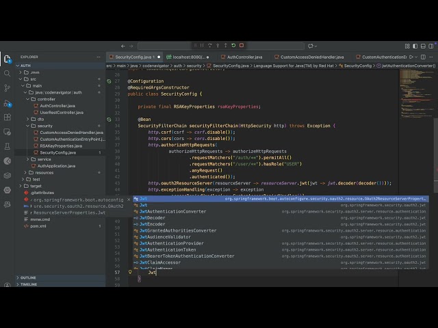Collapse the controller folder
438x328 pixels.
27,99
